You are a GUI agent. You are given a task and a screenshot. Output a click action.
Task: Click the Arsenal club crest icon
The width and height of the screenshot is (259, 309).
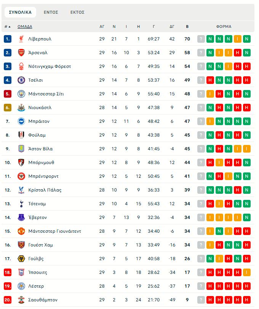coord(21,53)
